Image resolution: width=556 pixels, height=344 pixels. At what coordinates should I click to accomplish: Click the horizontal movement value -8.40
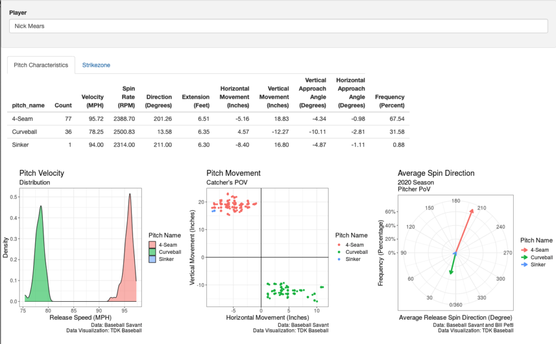coord(242,144)
